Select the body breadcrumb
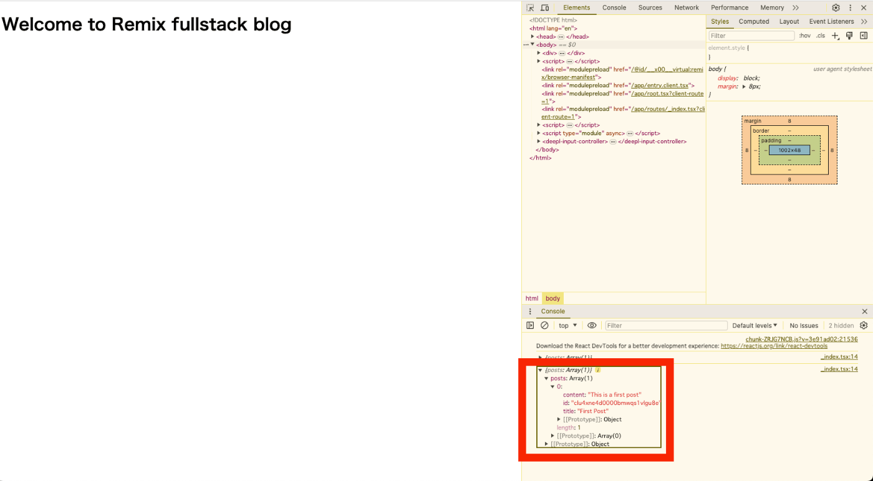This screenshot has width=873, height=481. (x=552, y=298)
